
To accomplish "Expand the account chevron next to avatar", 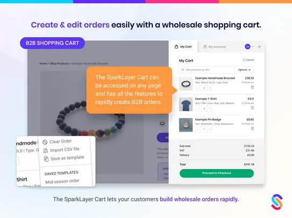I will 253,47.
